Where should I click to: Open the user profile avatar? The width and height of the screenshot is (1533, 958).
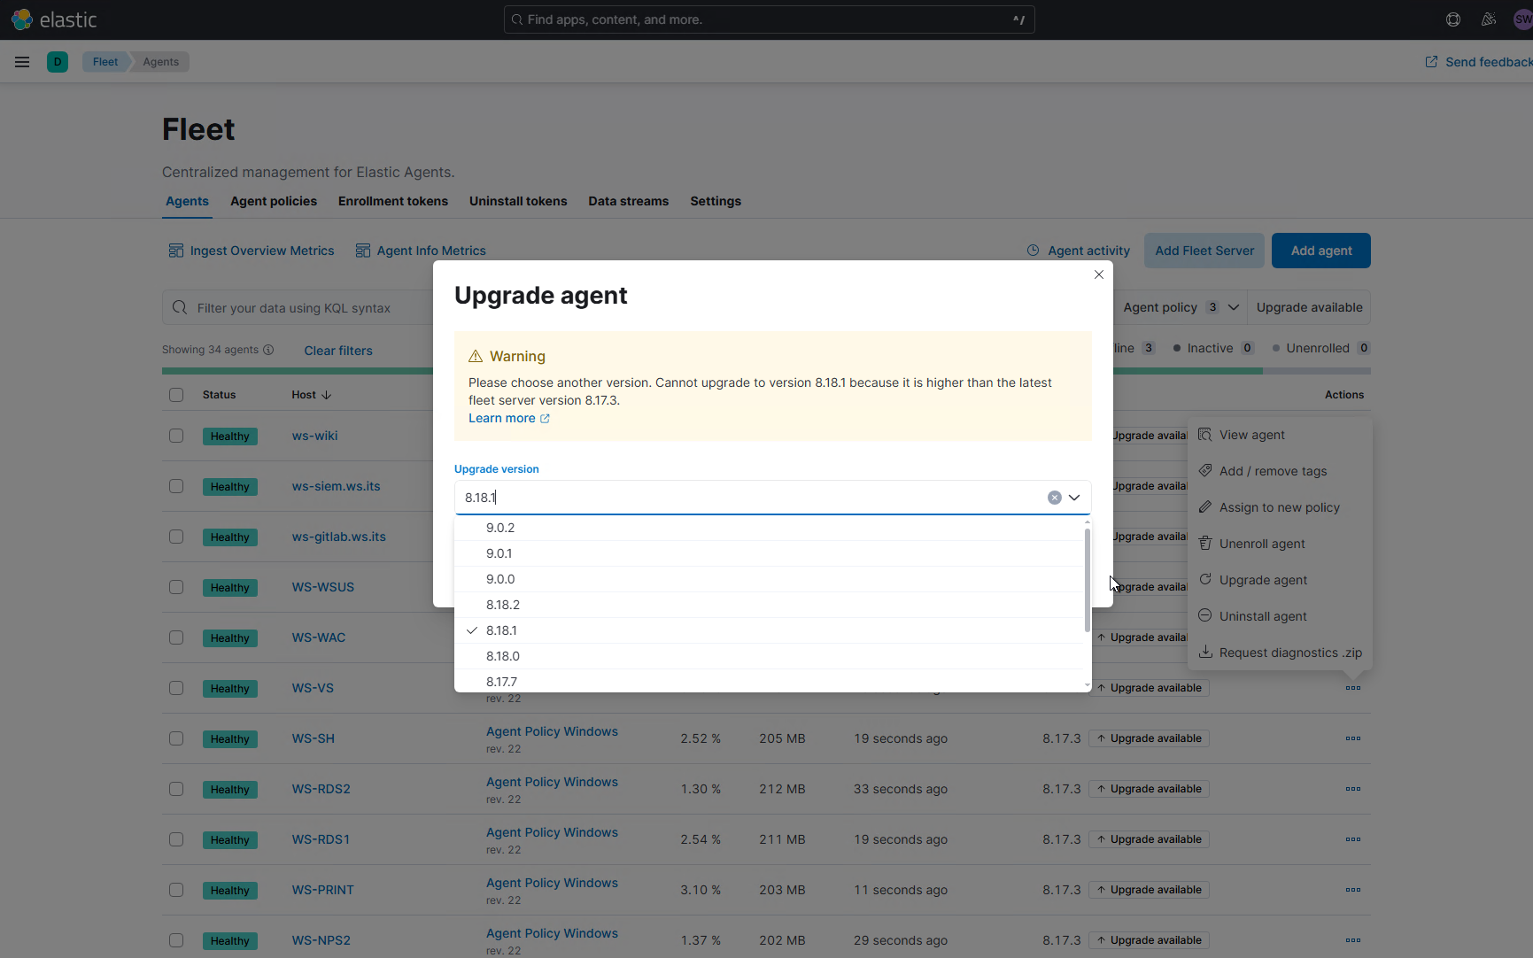pyautogui.click(x=1523, y=19)
